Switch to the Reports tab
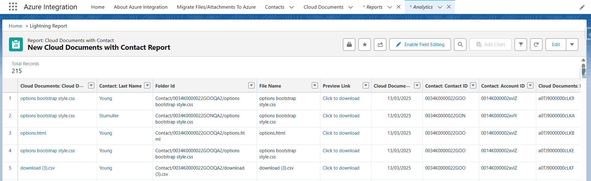 [374, 7]
